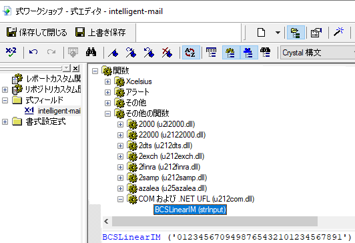Toggle A-Z sort of trees

tap(191, 53)
